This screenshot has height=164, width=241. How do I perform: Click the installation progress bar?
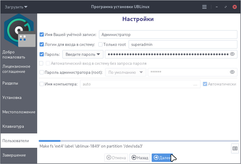139,141
